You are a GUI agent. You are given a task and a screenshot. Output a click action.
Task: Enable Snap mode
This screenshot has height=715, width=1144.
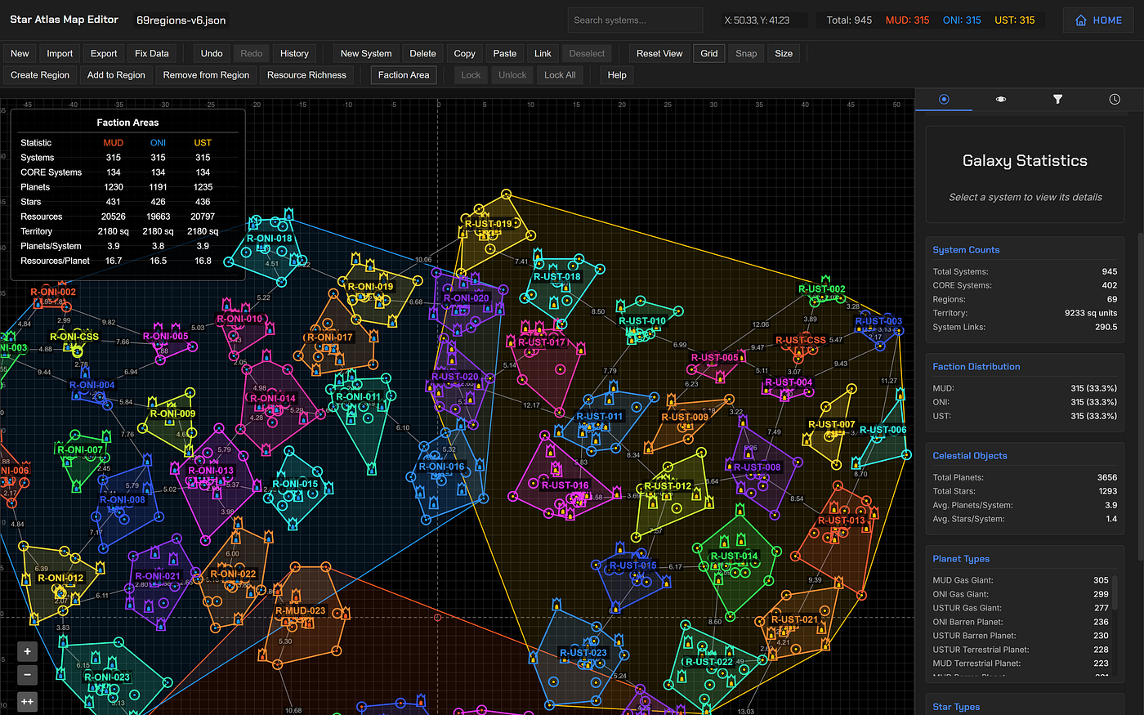click(x=746, y=52)
